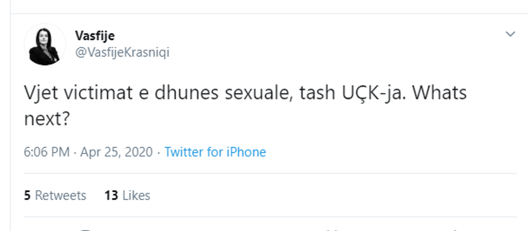
Task: Click the "Twitter for iPhone" source link
Action: tap(215, 152)
